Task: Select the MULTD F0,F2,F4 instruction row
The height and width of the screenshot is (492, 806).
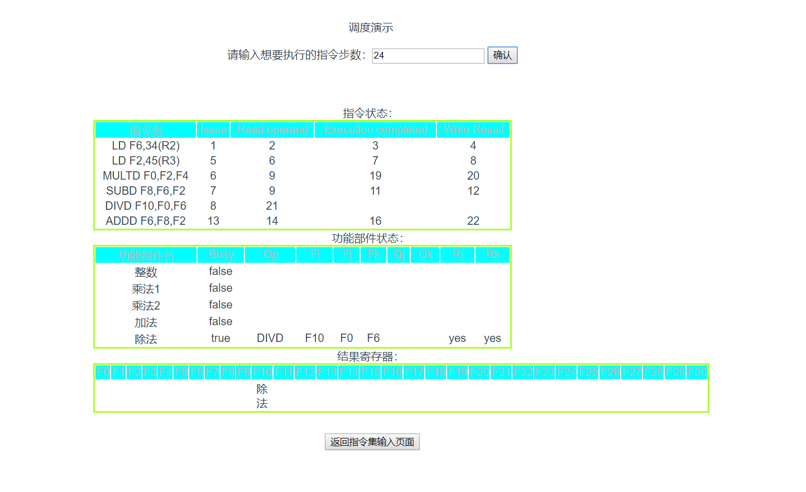Action: (x=146, y=175)
